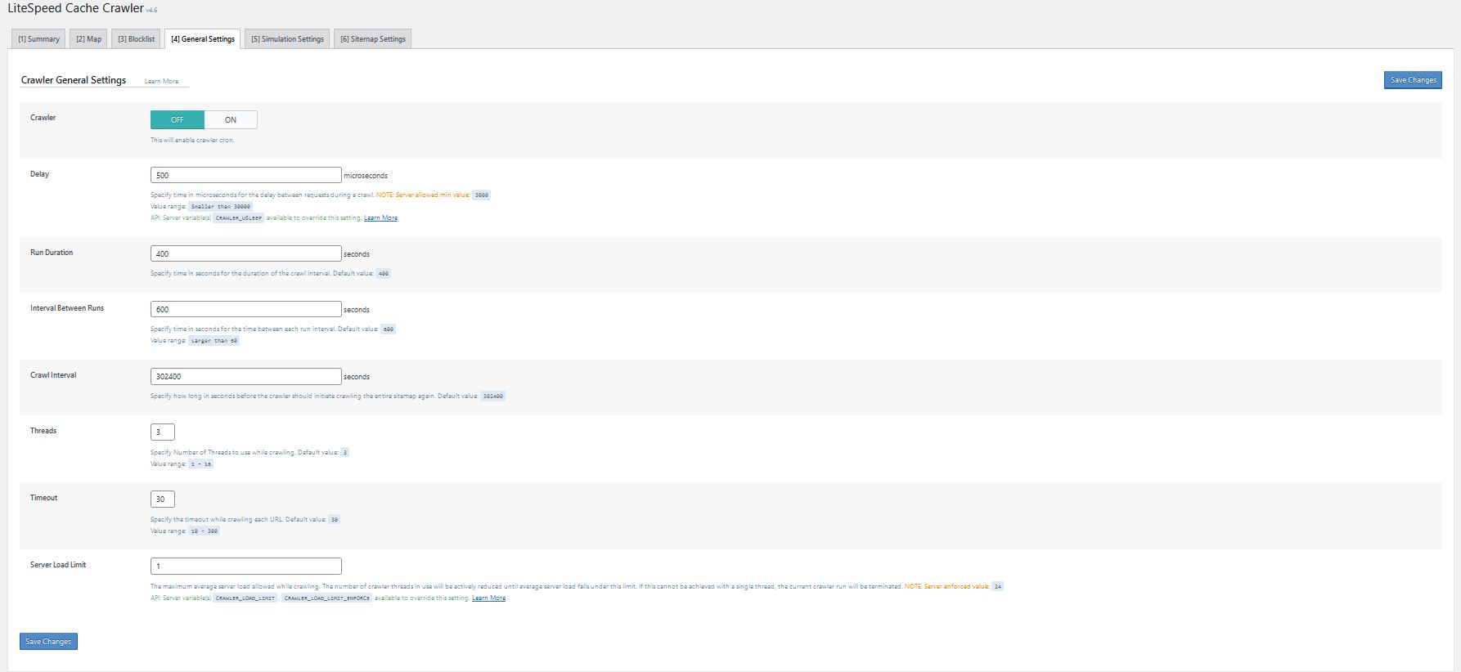Screen dimensions: 1461x672
Task: Follow the Learn More link under Delay
Action: point(380,218)
